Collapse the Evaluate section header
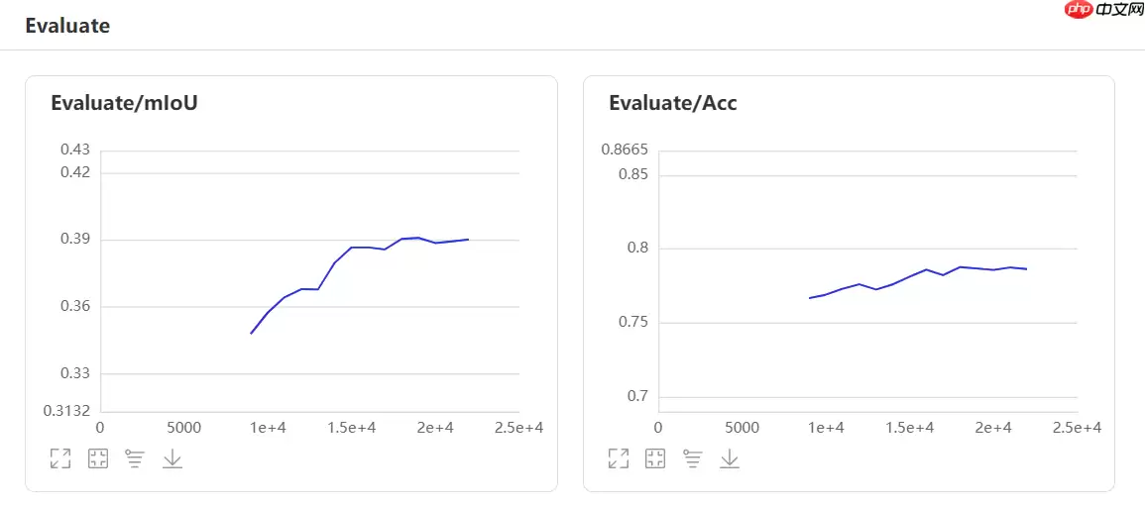Image resolution: width=1145 pixels, height=505 pixels. click(x=67, y=26)
